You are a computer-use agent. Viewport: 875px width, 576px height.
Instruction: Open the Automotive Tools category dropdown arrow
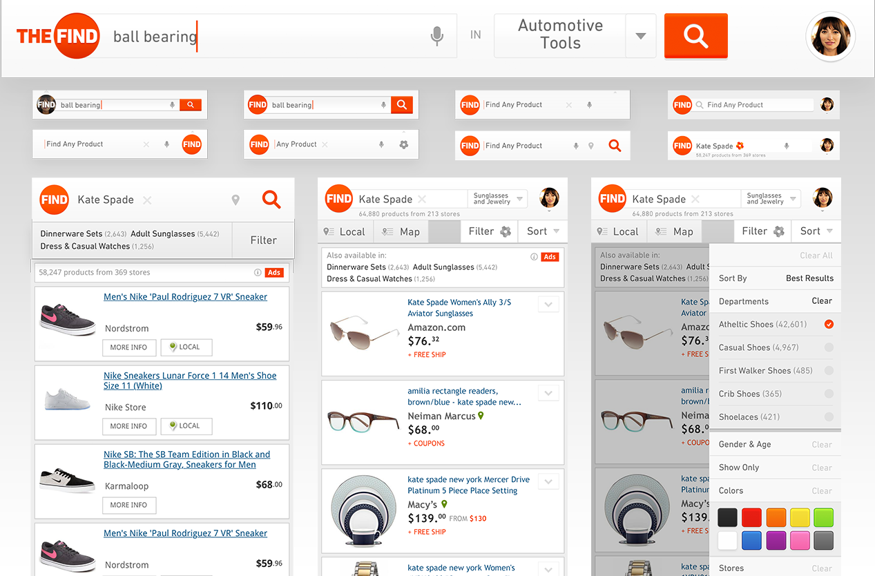(x=641, y=36)
